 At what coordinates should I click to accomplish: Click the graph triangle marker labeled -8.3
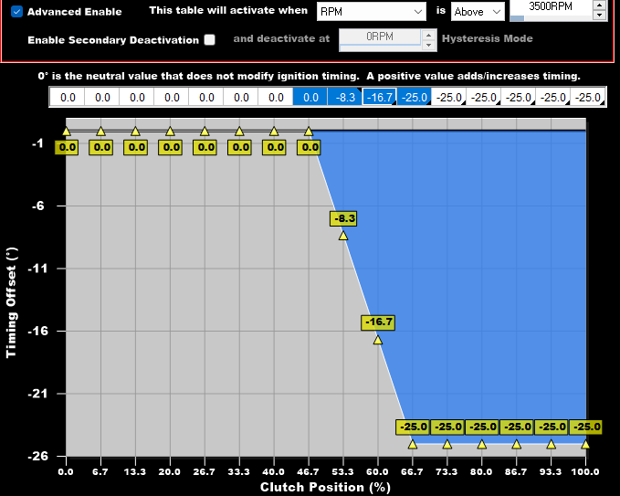[x=343, y=235]
